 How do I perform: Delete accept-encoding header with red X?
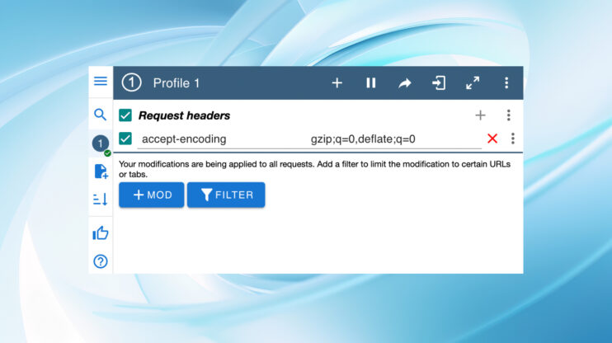tap(492, 139)
